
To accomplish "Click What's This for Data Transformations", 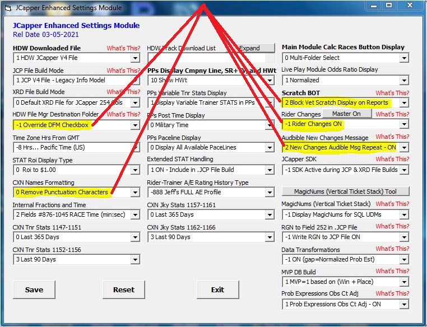I will pos(392,249).
